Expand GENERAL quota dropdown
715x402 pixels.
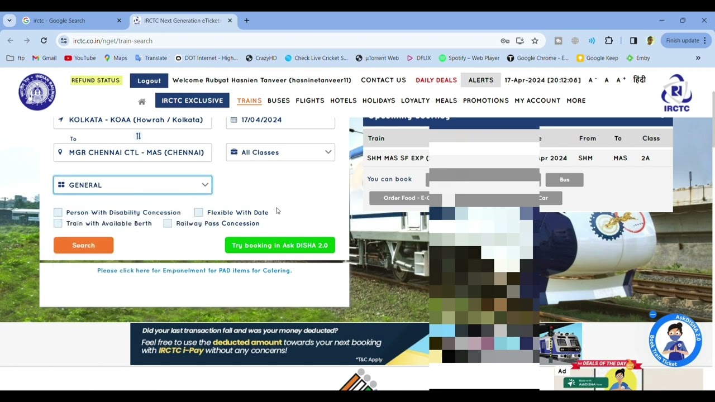click(x=133, y=185)
